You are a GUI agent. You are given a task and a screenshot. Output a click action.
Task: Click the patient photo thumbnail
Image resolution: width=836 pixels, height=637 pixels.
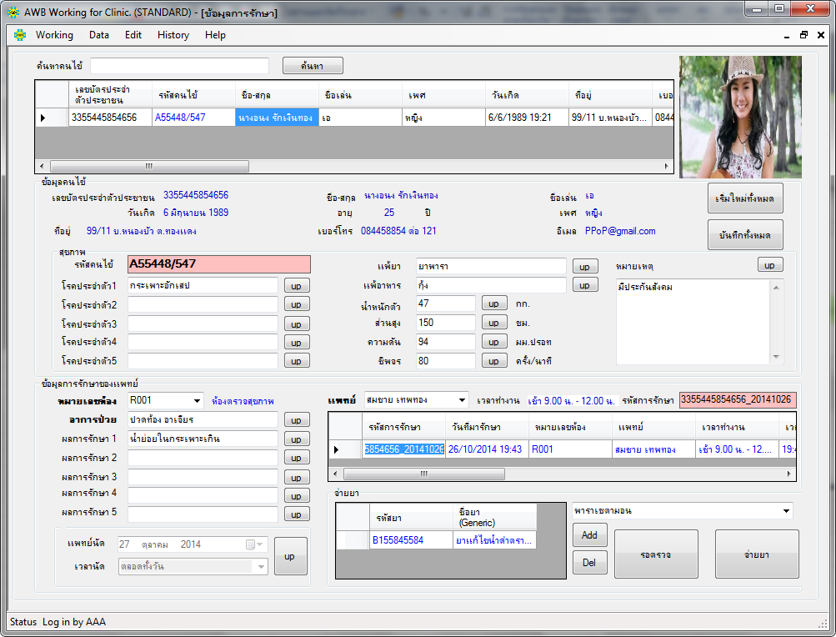pyautogui.click(x=739, y=117)
